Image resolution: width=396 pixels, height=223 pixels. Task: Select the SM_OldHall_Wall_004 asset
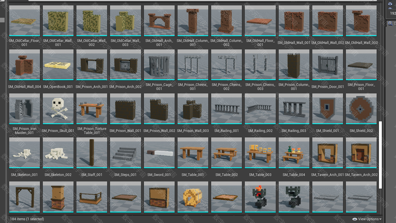pyautogui.click(x=24, y=65)
